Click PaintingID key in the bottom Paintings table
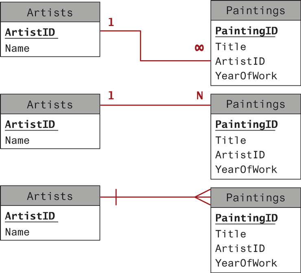This screenshot has width=301, height=273. point(246,218)
